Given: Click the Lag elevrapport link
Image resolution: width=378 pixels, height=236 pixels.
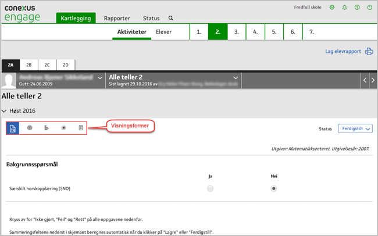Looking at the screenshot, I should coord(343,51).
